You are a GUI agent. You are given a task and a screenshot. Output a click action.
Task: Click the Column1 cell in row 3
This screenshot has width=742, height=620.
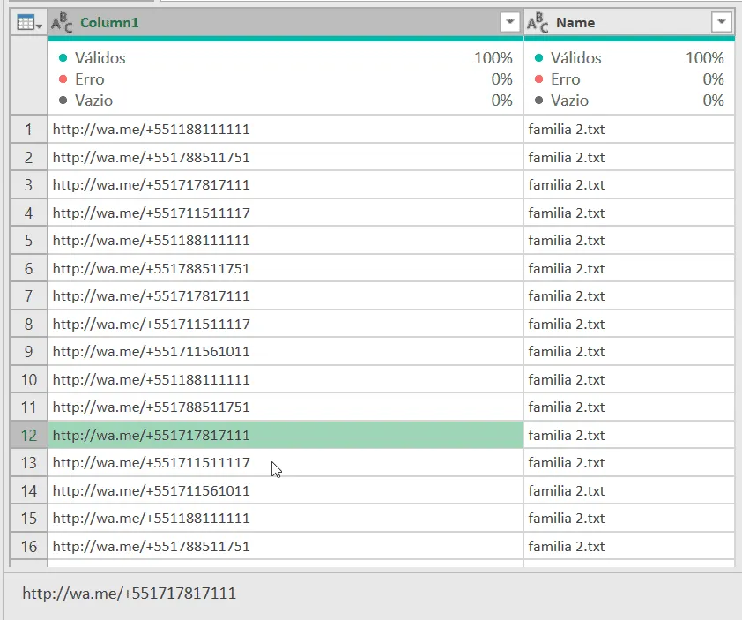286,184
